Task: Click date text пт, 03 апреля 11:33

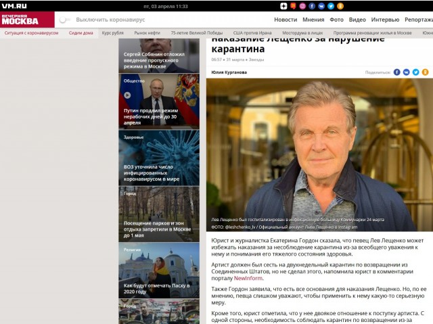Action: pyautogui.click(x=166, y=6)
